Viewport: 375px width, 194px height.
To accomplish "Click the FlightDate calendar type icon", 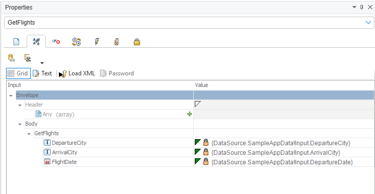I will pyautogui.click(x=47, y=162).
